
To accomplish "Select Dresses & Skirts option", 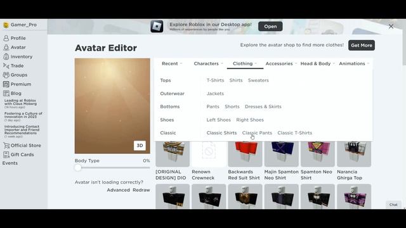I will (x=263, y=107).
